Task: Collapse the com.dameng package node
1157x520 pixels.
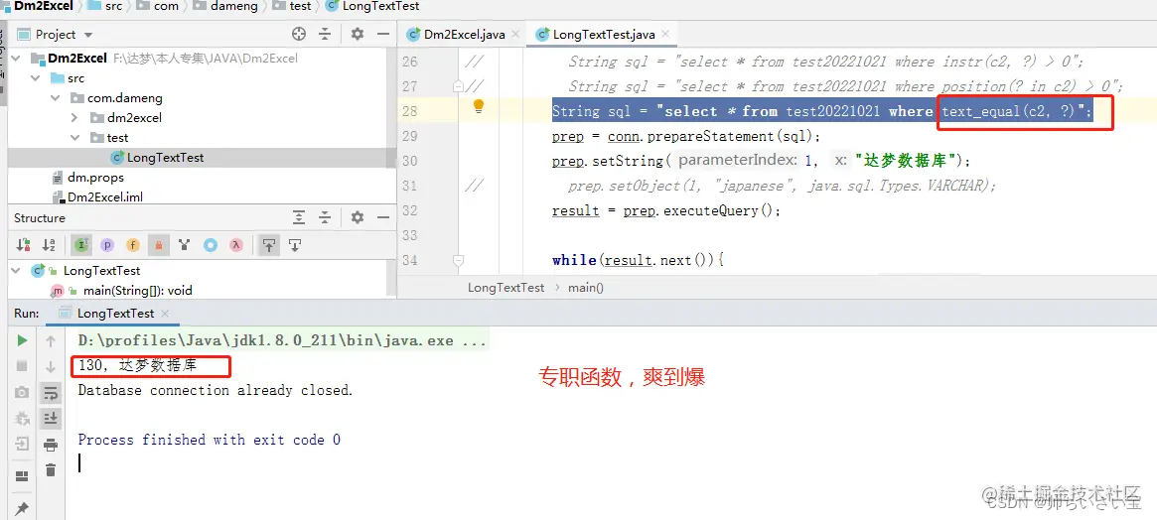Action: (x=56, y=98)
